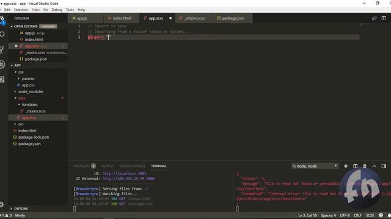Click UTF-8 encoding in status bar
The height and width of the screenshot is (219, 391).
(345, 215)
